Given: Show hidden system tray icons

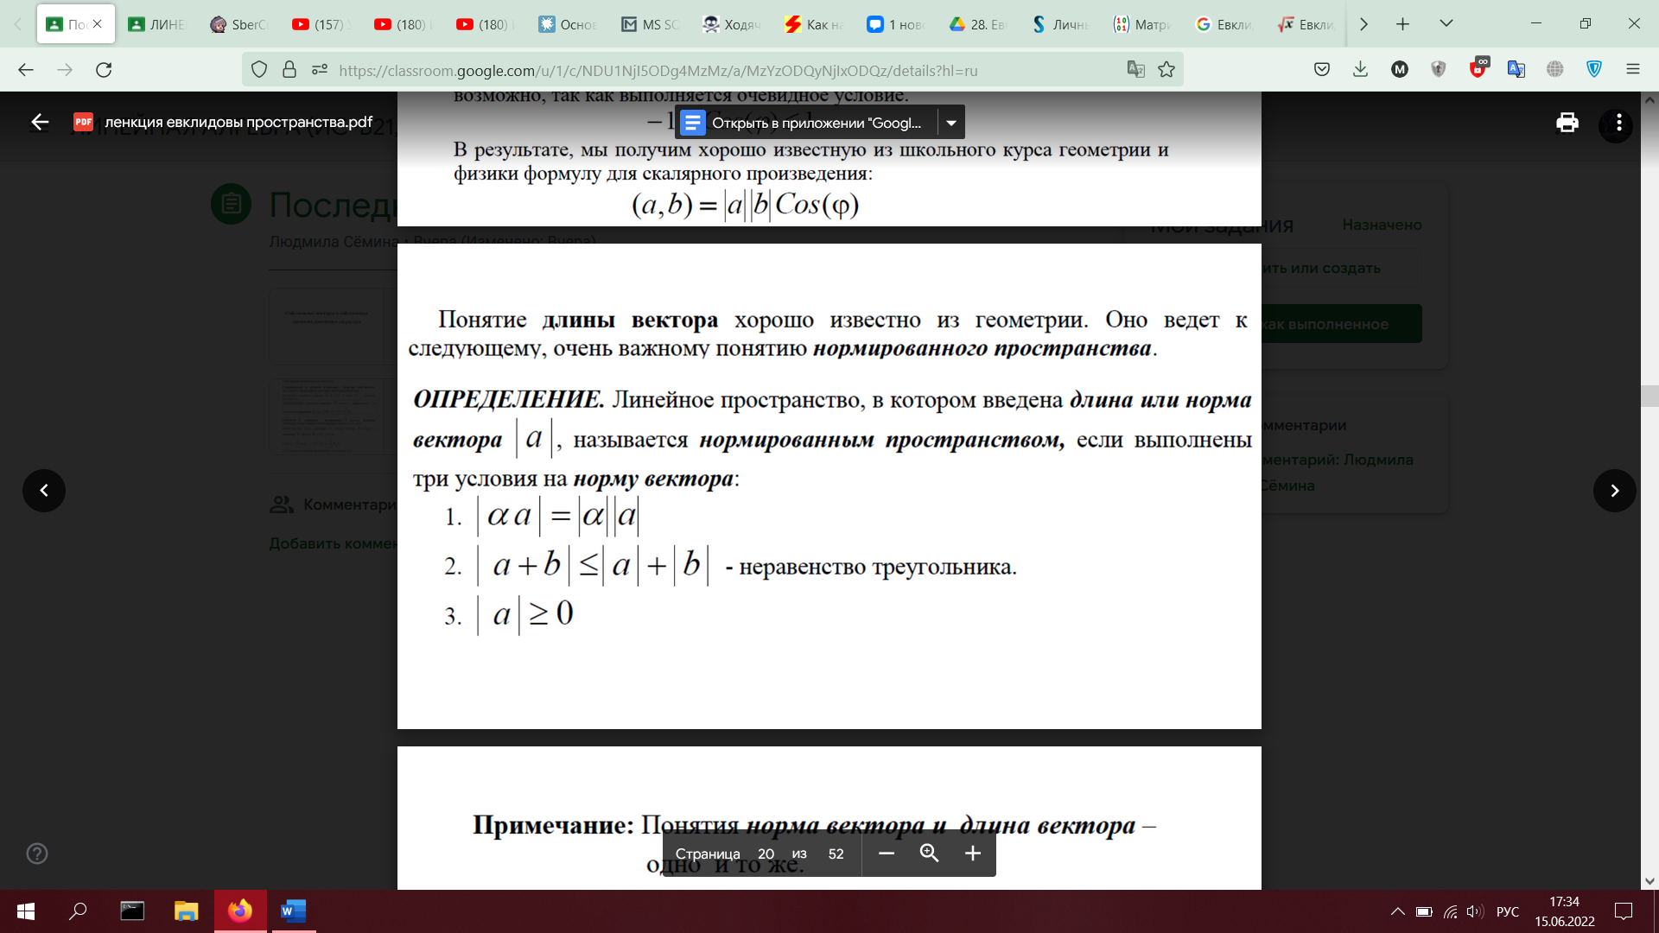Looking at the screenshot, I should [x=1397, y=911].
